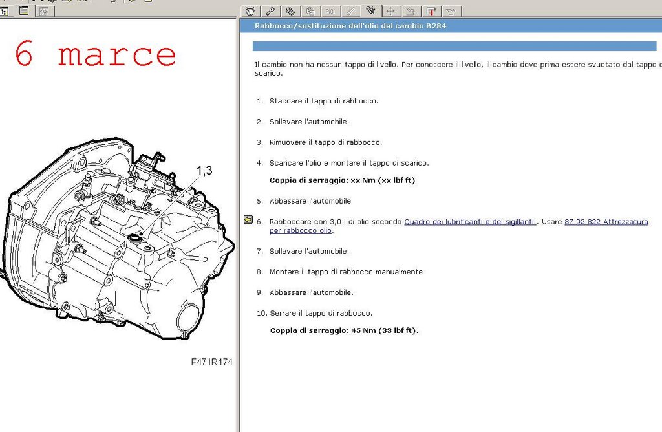Open the greyed image view tab
Screen dimensions: 662x432
[x=44, y=12]
